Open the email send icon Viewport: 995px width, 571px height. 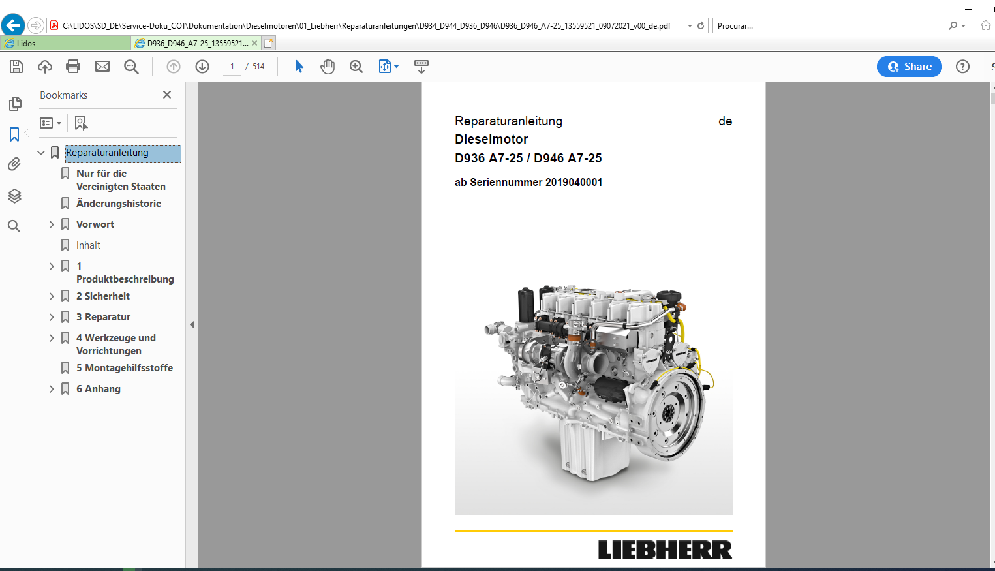[102, 67]
